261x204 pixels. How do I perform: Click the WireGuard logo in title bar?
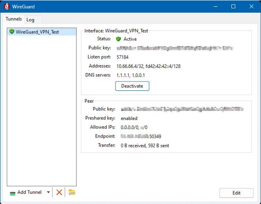pyautogui.click(x=7, y=6)
